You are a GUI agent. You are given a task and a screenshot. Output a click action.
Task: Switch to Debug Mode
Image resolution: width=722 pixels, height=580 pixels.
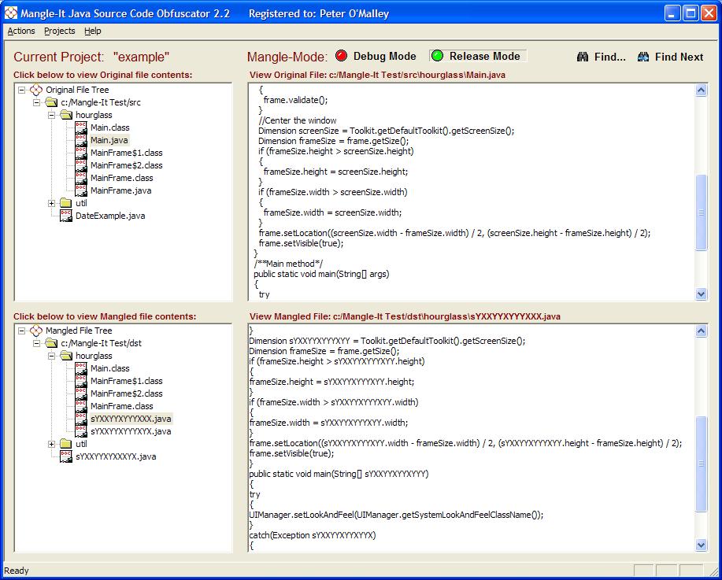[376, 56]
